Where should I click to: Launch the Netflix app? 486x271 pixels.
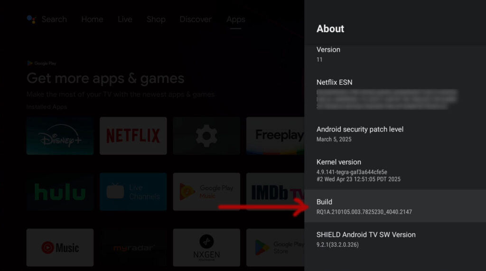point(133,136)
